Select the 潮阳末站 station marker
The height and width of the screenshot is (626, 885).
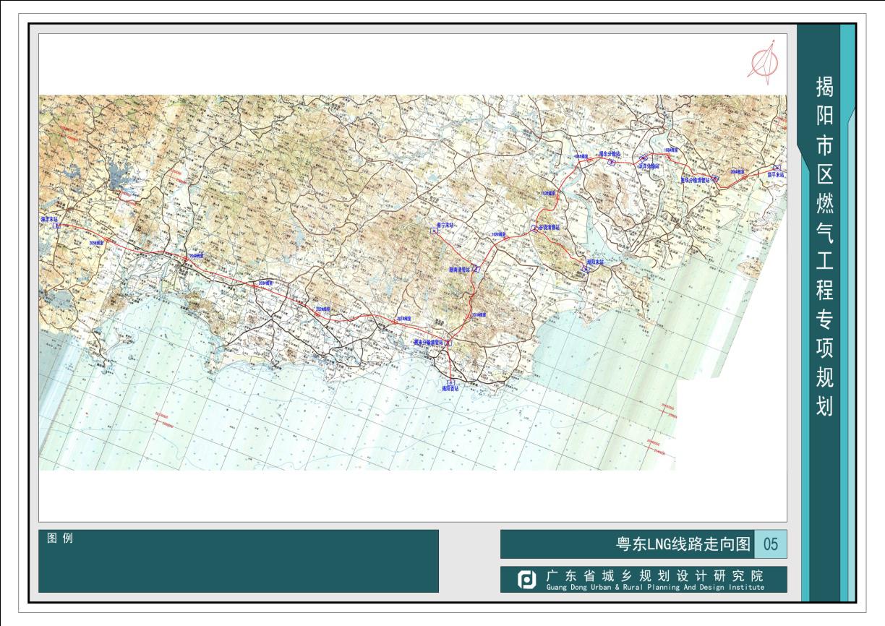586,269
